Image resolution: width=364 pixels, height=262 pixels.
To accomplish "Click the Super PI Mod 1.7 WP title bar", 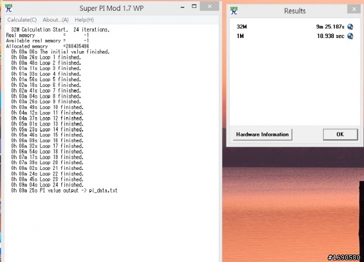I will 111,8.
